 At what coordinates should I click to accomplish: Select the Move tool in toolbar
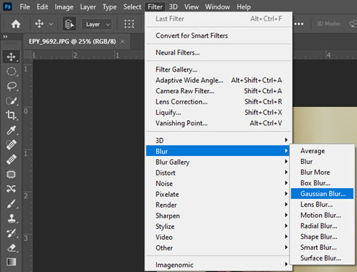click(11, 57)
